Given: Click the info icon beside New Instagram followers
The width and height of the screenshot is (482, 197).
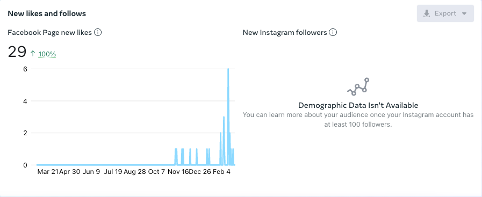Looking at the screenshot, I should pos(333,32).
